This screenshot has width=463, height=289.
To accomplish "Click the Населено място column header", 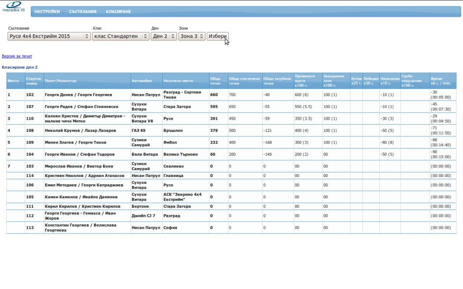I will pyautogui.click(x=178, y=81).
